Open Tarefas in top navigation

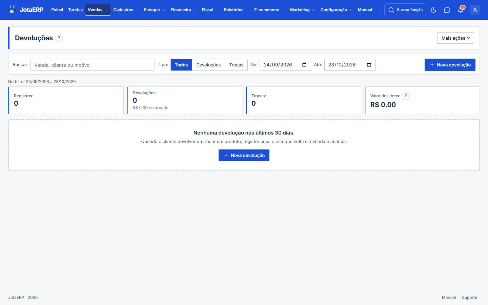[75, 10]
